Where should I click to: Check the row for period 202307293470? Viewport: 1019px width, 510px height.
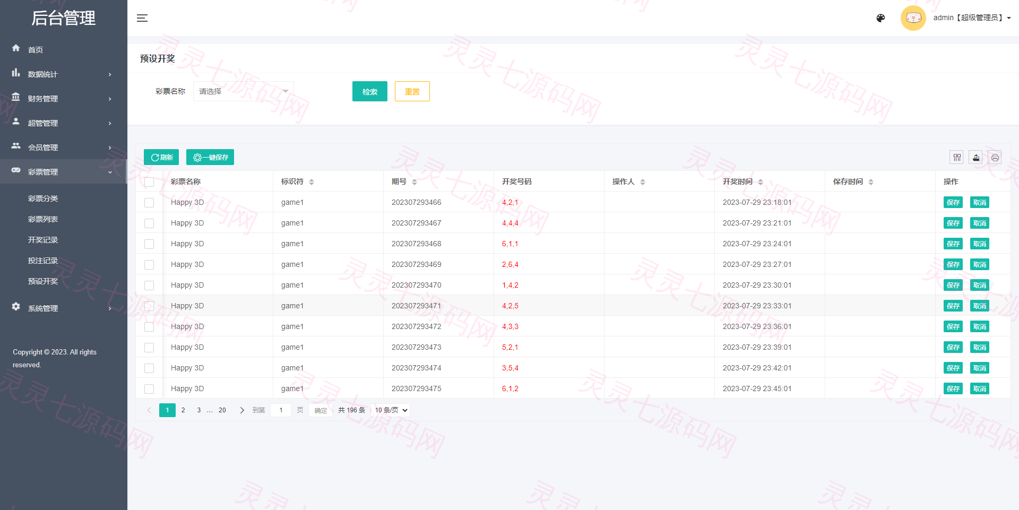pyautogui.click(x=149, y=286)
